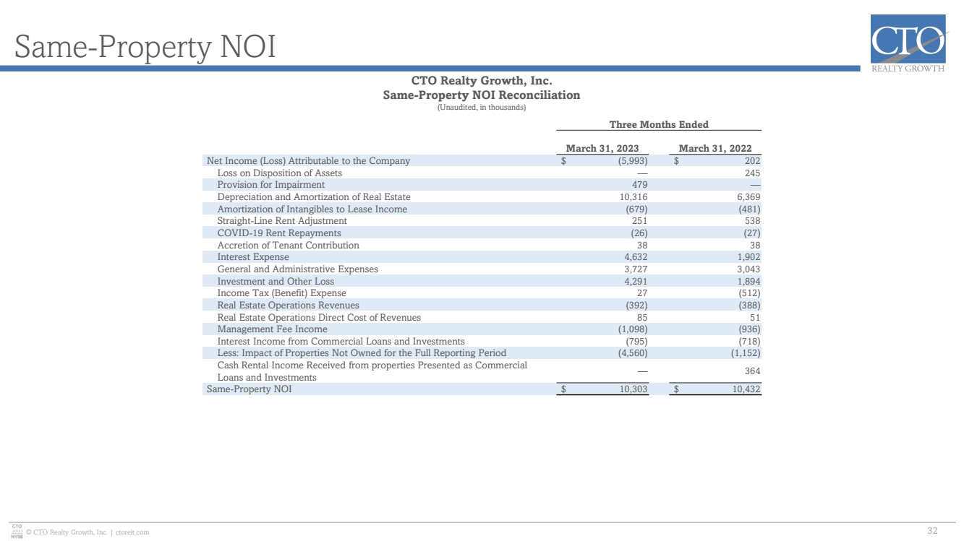Select the March 31, 2023 column header
Image resolution: width=964 pixels, height=541 pixels.
click(602, 149)
